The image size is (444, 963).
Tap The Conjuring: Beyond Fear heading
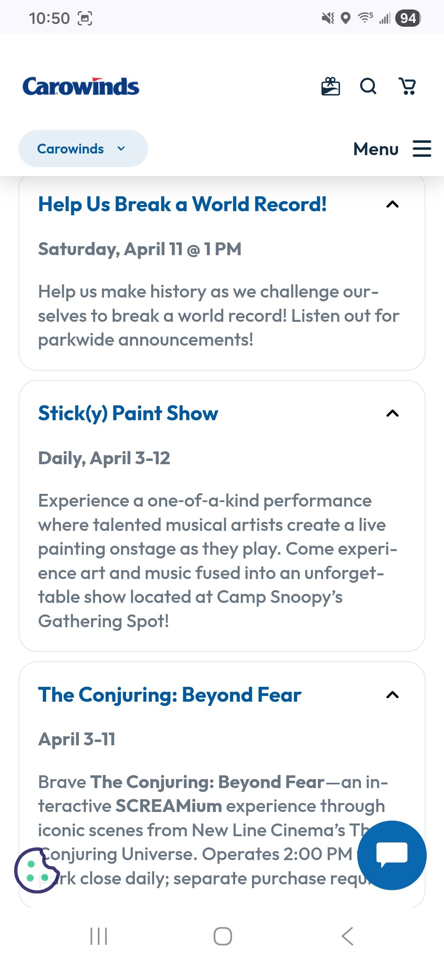click(x=170, y=695)
